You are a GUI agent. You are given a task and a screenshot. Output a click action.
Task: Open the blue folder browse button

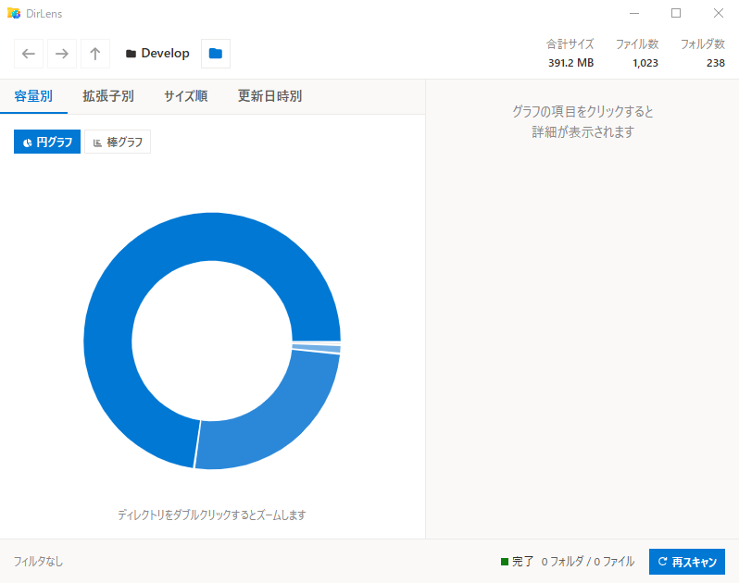[x=216, y=54]
